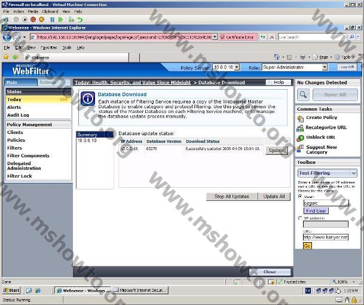Click the IP address input field in Toolbox
The width and height of the screenshot is (364, 305).
coord(326,224)
